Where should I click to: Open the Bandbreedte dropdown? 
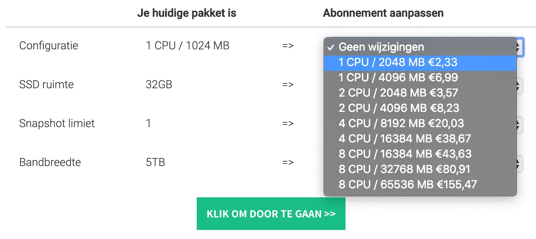[x=520, y=163]
